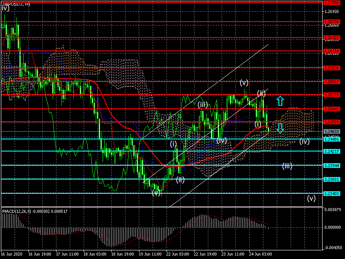Image resolution: width=345 pixels, height=259 pixels.
Task: Click the 17 Jun 11:00 time label
Action: [67, 254]
